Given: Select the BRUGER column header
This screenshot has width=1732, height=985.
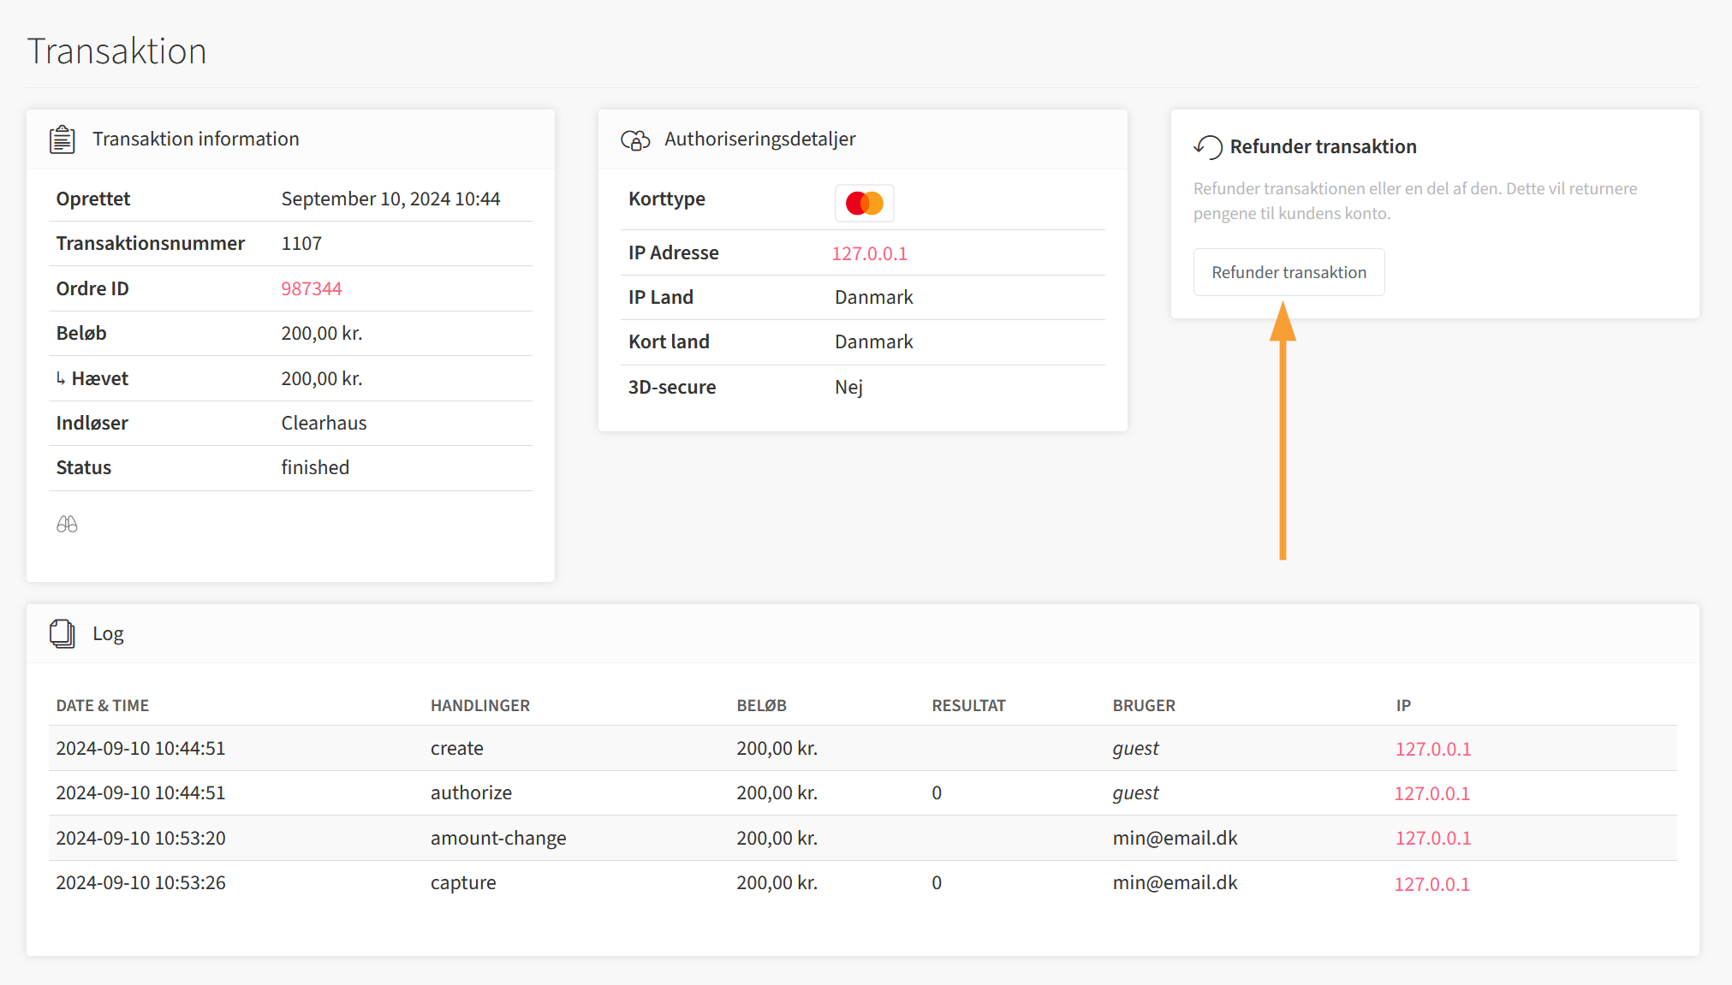Looking at the screenshot, I should pos(1144,705).
